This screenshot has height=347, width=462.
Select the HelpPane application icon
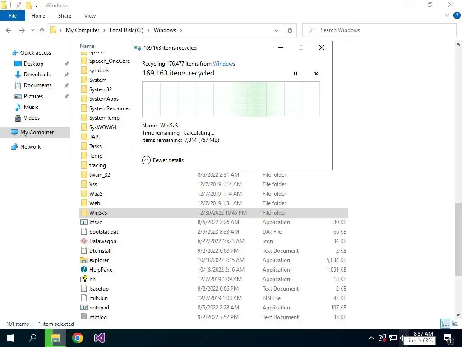(x=84, y=269)
